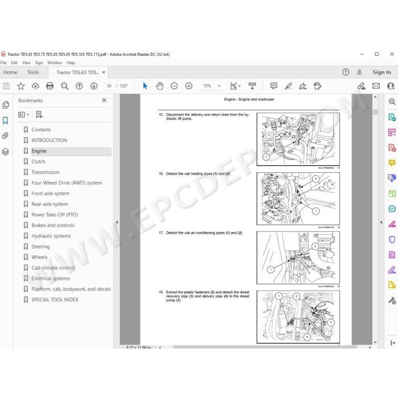Click the Save file icon

click(x=6, y=86)
